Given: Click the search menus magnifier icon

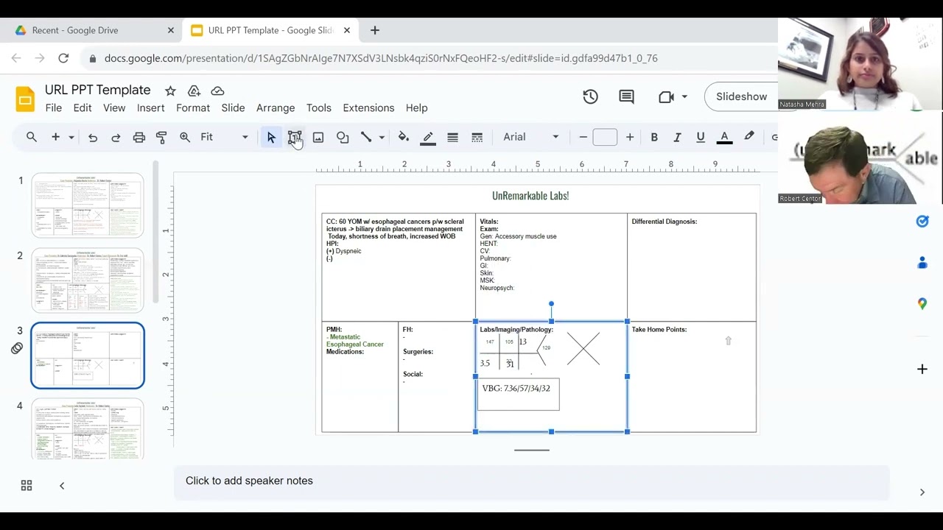Looking at the screenshot, I should pos(32,137).
